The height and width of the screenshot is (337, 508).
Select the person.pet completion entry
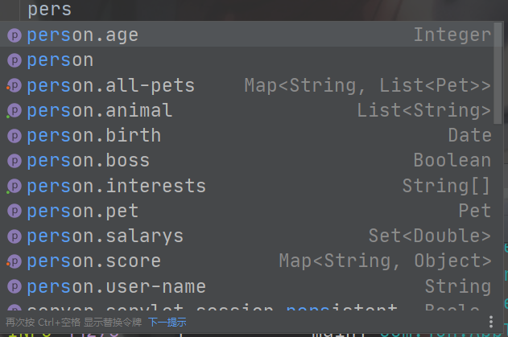point(242,212)
